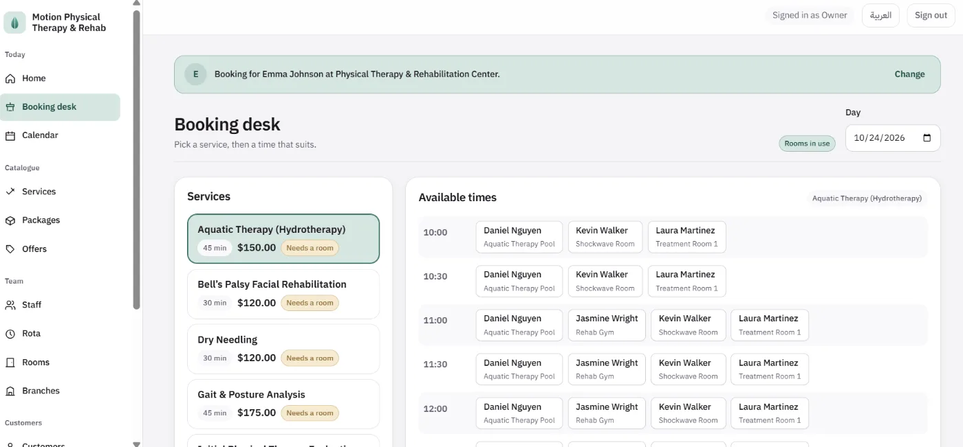Click the Rota clock icon

10,334
